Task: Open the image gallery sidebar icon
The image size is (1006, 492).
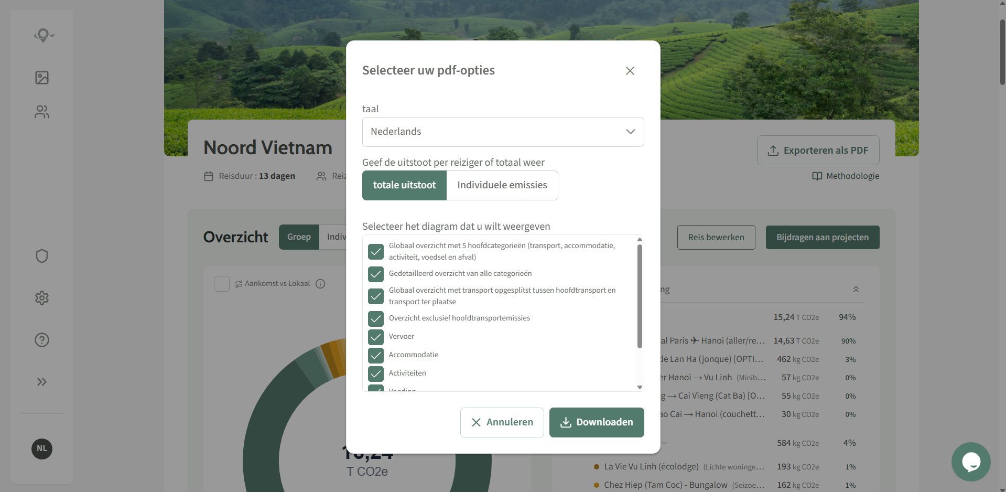Action: click(42, 78)
